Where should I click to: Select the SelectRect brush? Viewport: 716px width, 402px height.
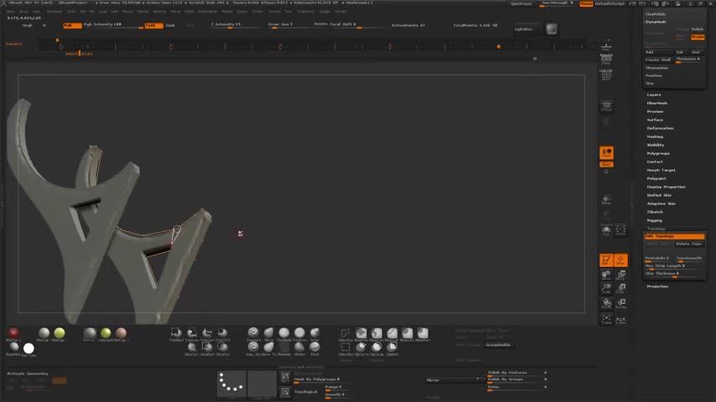(345, 348)
